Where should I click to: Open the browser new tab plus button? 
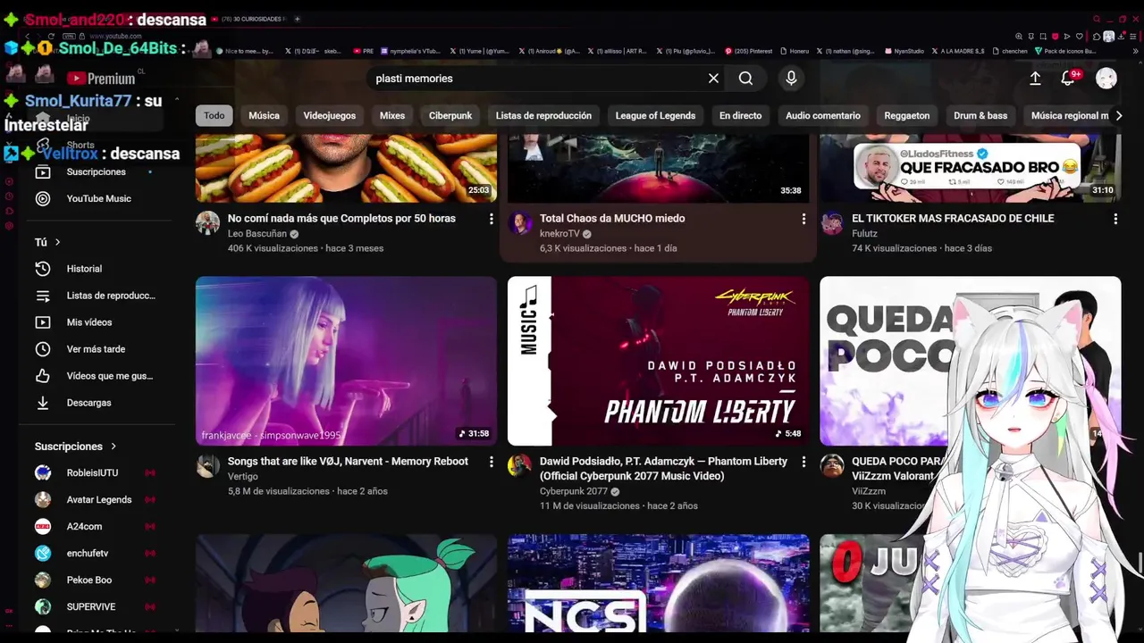point(298,19)
